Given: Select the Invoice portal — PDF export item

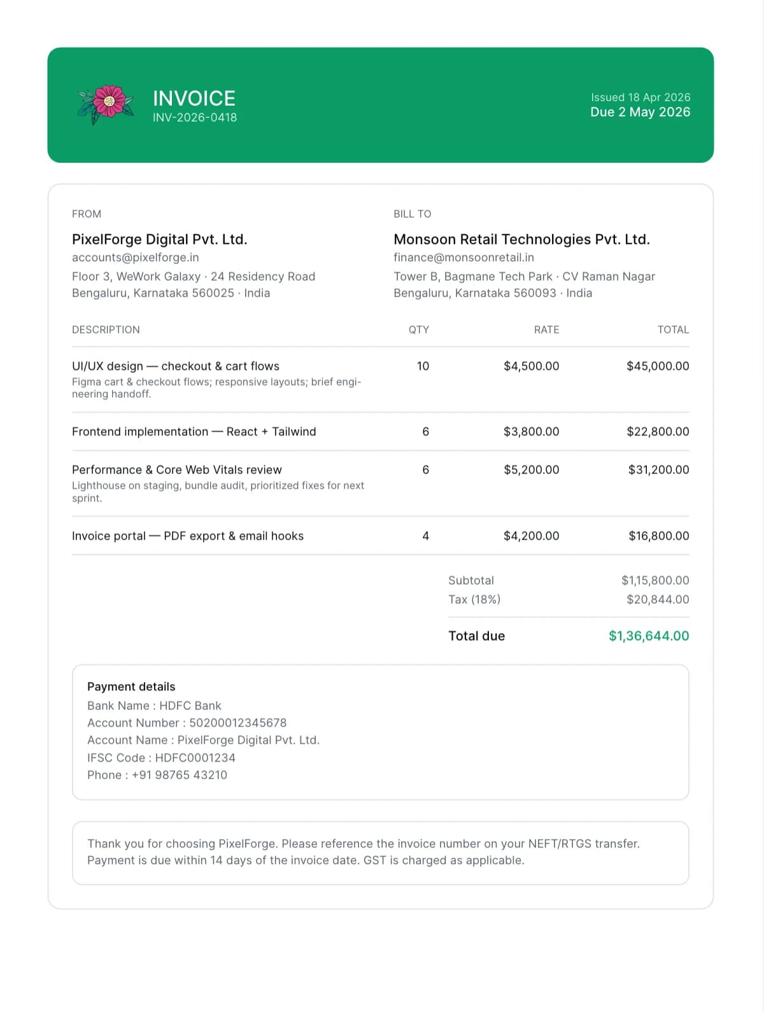Looking at the screenshot, I should [x=188, y=536].
